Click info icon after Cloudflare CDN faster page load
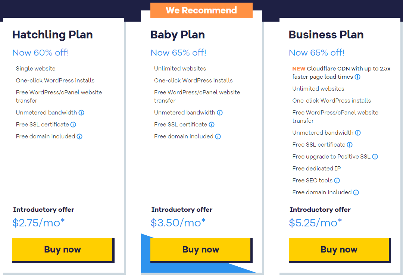Image resolution: width=403 pixels, height=276 pixels. coord(357,77)
